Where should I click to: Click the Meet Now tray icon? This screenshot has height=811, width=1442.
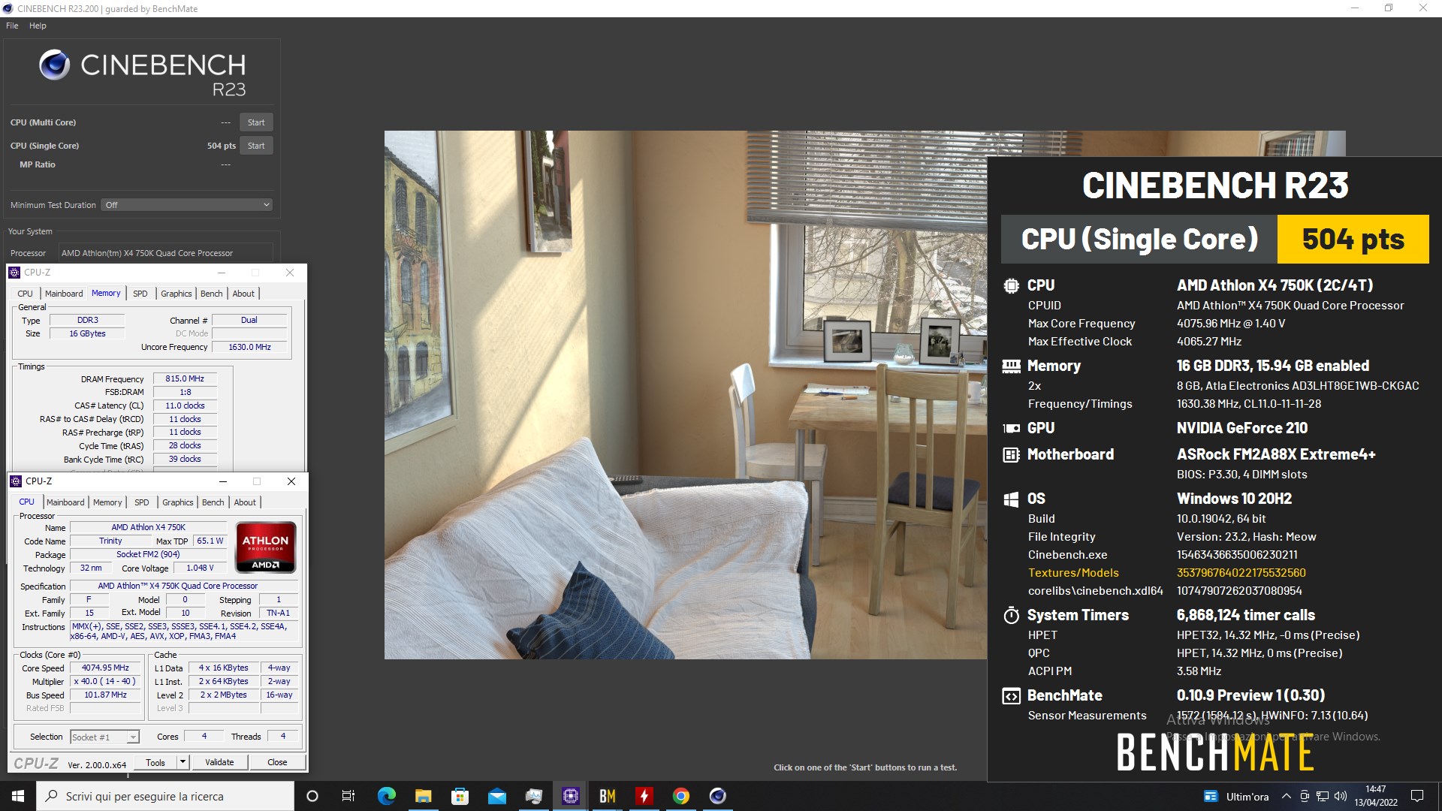1305,797
